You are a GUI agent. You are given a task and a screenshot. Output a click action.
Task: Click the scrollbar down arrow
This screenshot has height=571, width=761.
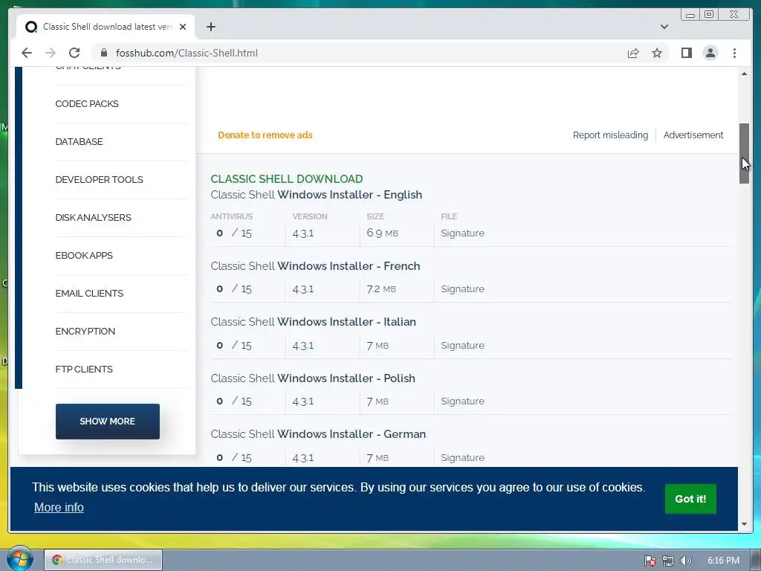(x=744, y=524)
